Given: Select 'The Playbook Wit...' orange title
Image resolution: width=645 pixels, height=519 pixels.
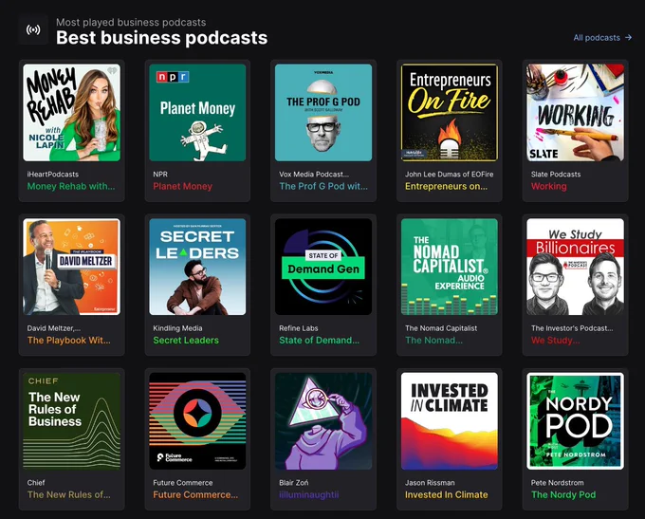Looking at the screenshot, I should pyautogui.click(x=68, y=341).
